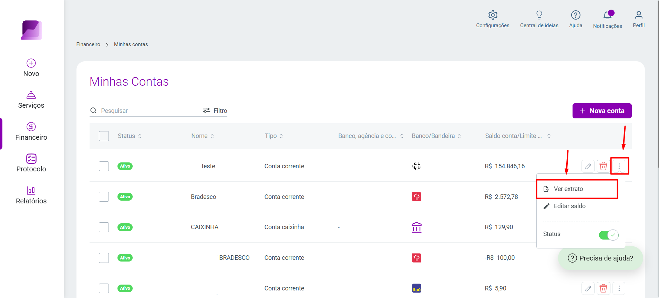Open the Novo plus icon
659x298 pixels.
pos(31,63)
